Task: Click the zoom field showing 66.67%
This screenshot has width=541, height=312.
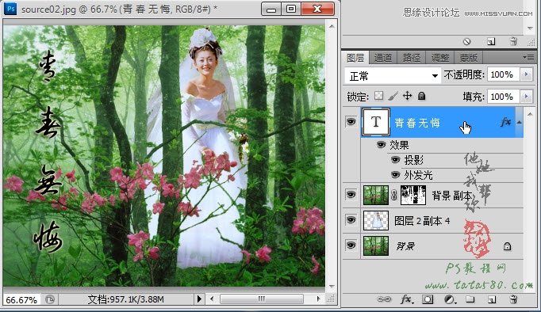Action: (21, 299)
